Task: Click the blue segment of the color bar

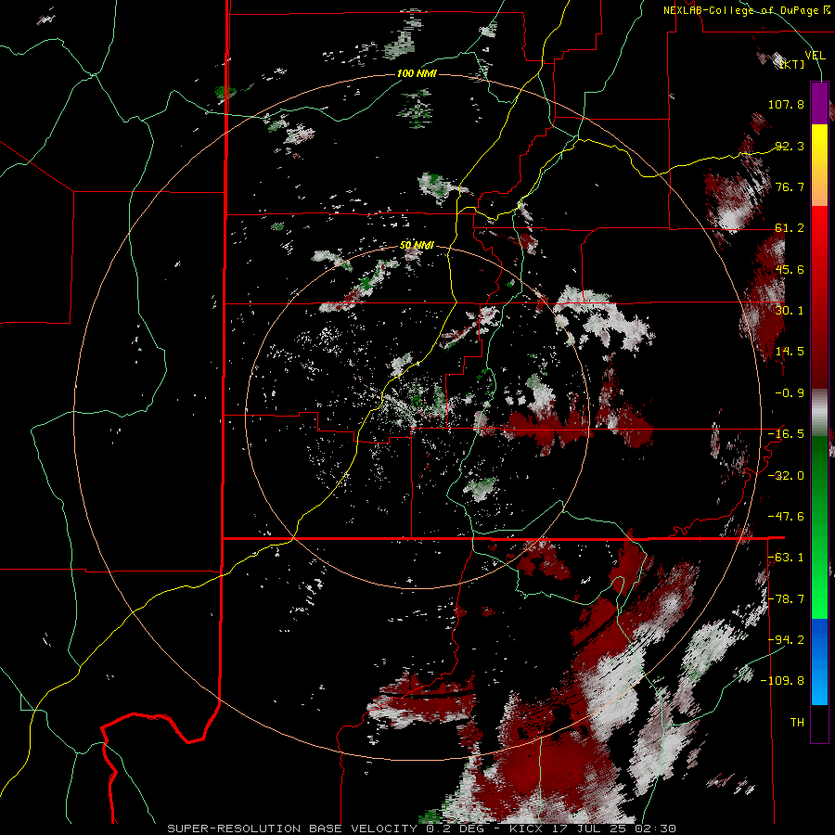Action: [819, 662]
